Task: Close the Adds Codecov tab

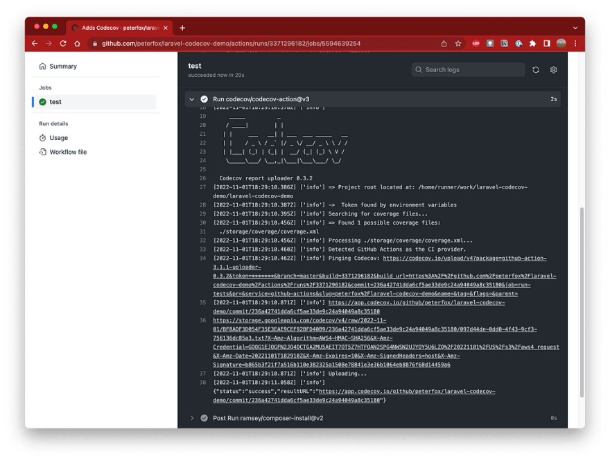Action: [x=166, y=28]
